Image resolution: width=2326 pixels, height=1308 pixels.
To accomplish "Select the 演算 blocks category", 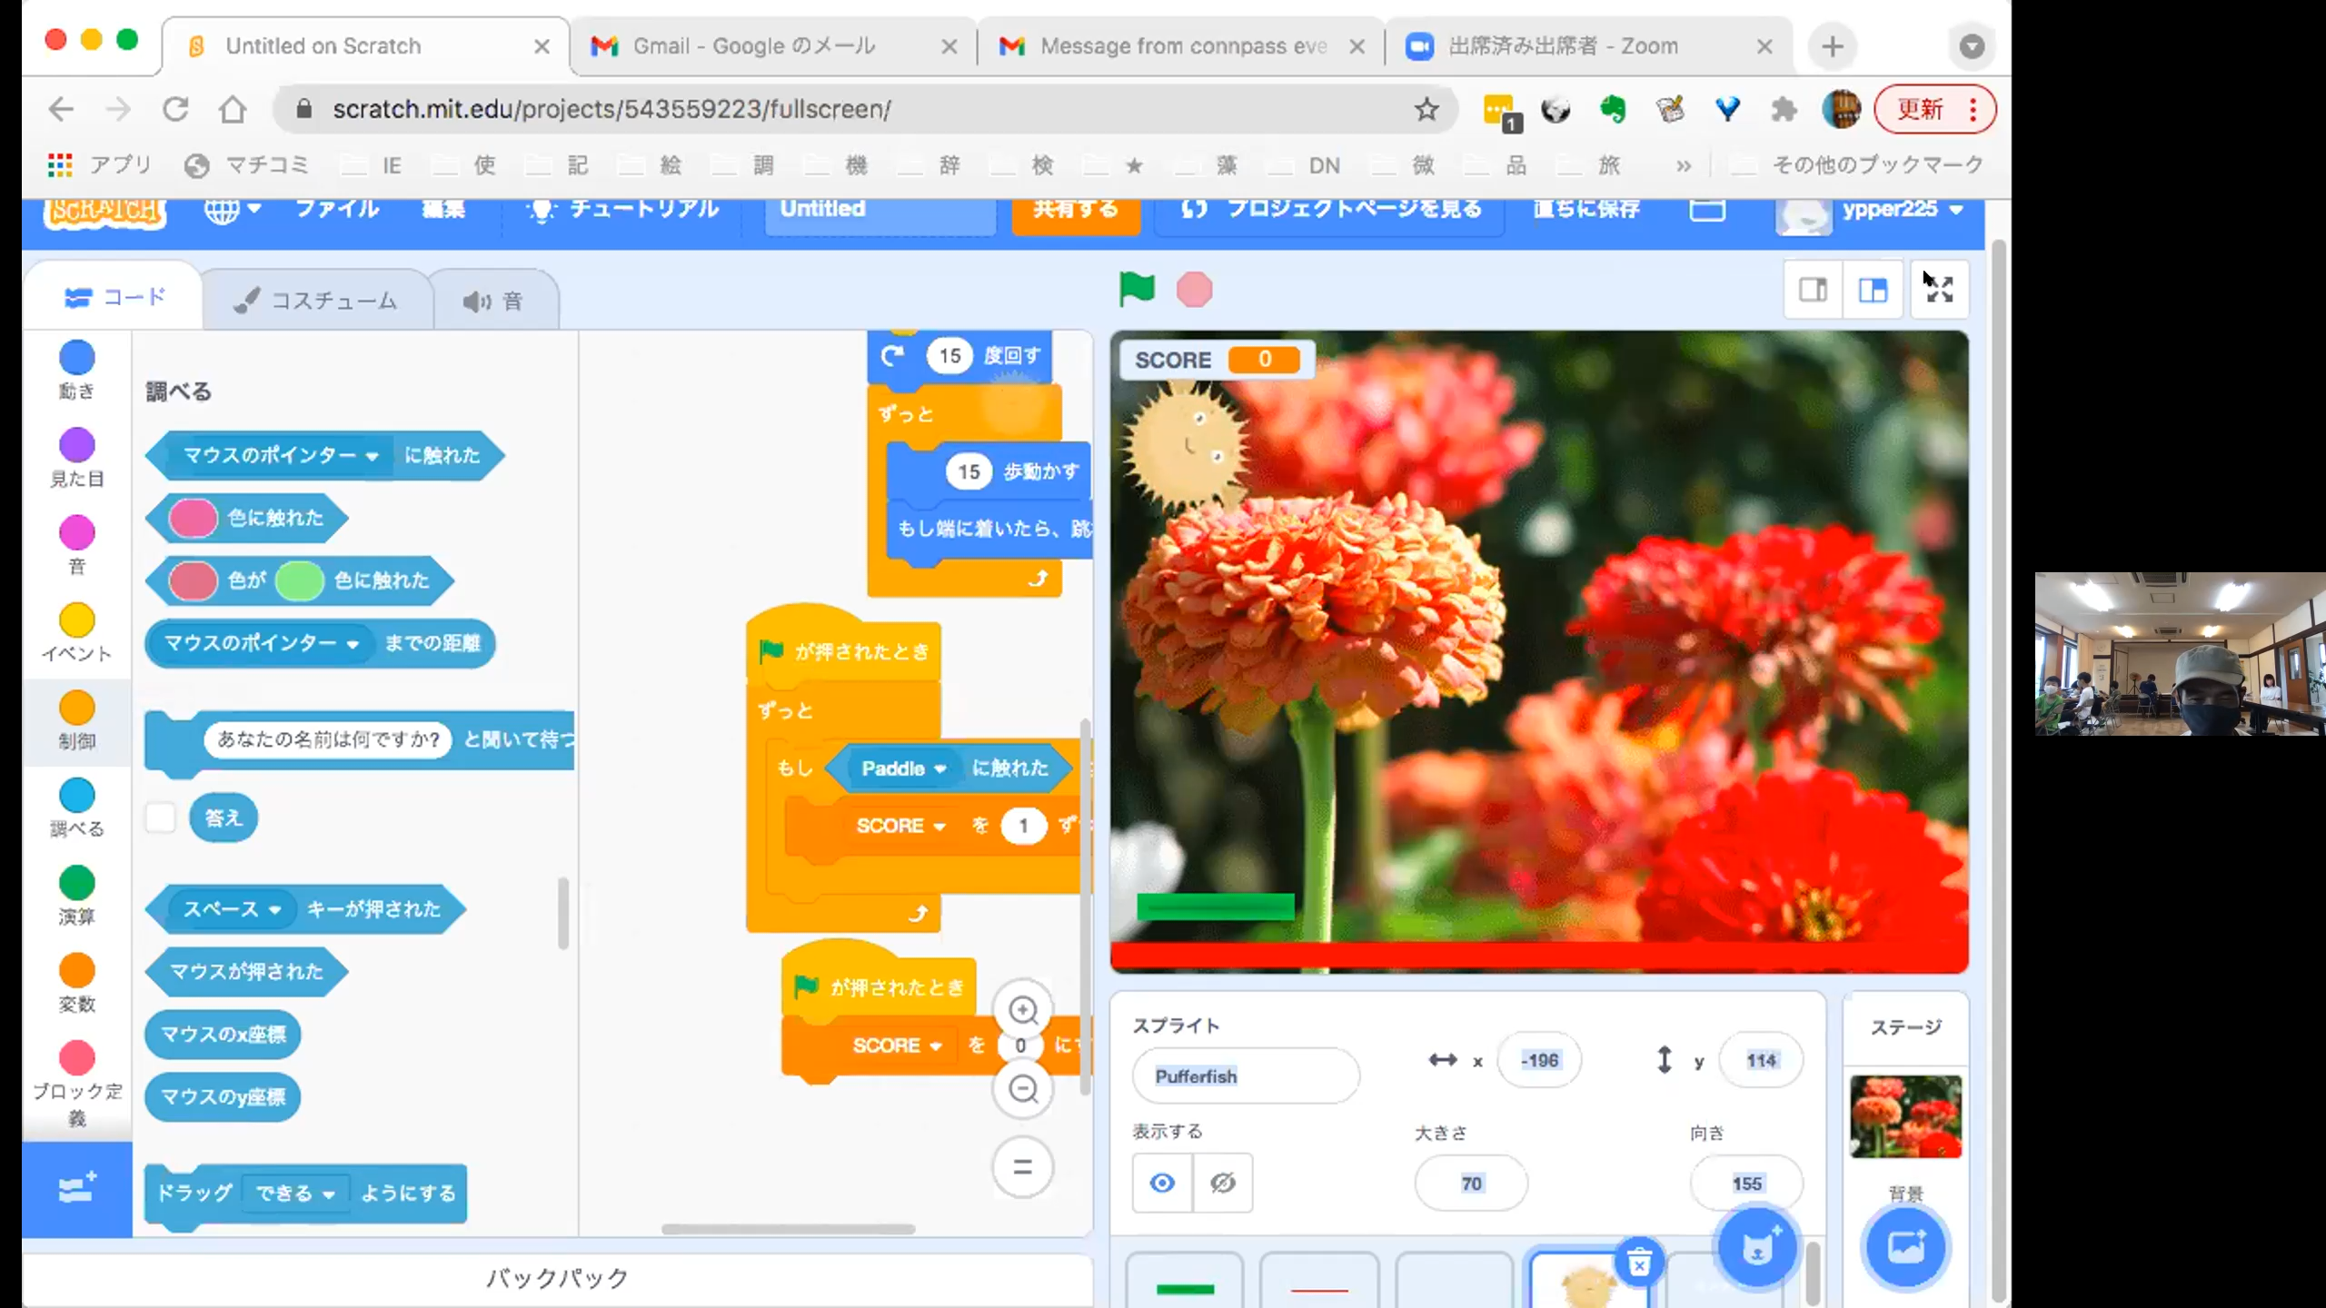I will point(77,896).
